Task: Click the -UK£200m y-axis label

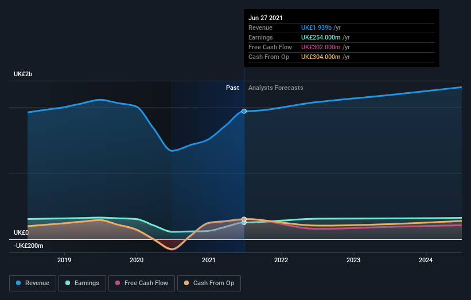Action: click(29, 246)
